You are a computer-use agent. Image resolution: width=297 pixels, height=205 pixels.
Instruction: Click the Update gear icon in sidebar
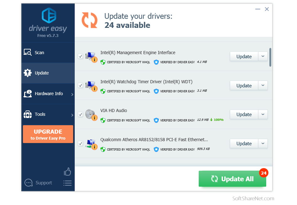point(28,73)
